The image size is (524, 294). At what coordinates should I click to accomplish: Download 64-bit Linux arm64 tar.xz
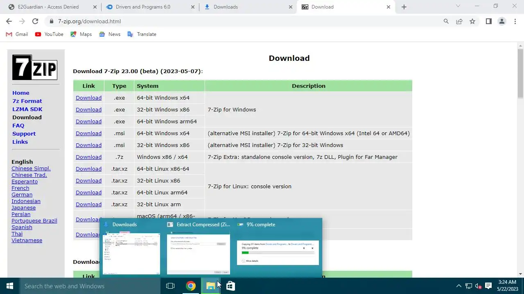click(88, 193)
